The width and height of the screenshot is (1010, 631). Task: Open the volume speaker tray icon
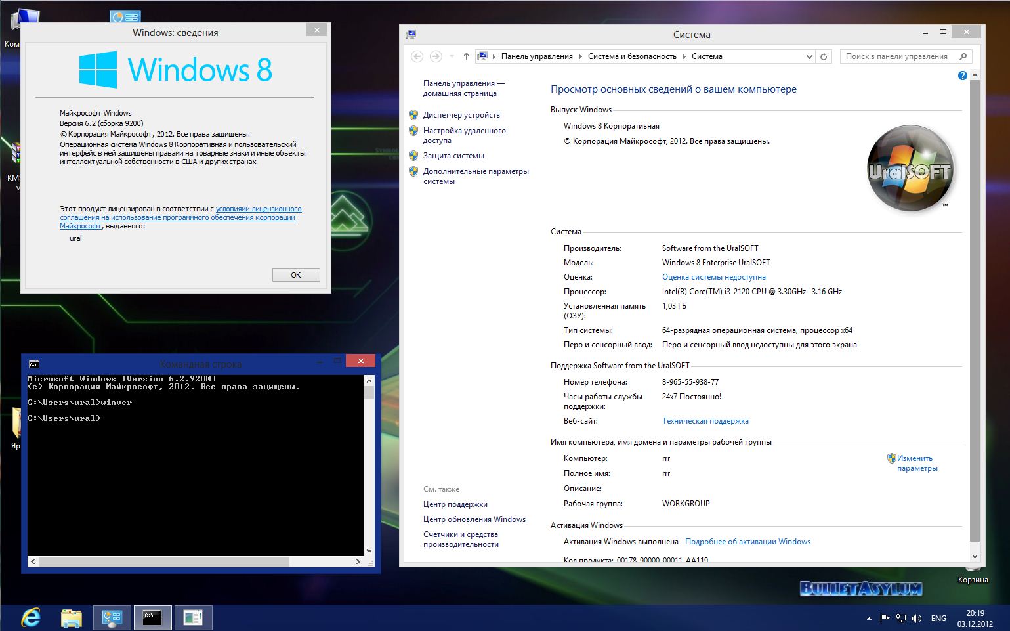(x=917, y=618)
